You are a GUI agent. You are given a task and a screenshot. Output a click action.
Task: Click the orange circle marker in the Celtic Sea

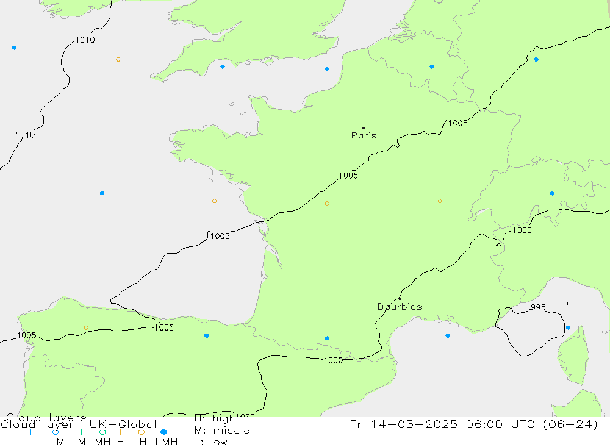(118, 60)
